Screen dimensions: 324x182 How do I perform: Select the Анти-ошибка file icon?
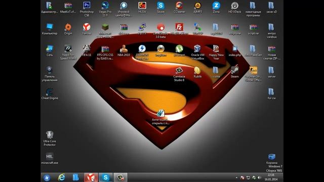tap(161, 113)
